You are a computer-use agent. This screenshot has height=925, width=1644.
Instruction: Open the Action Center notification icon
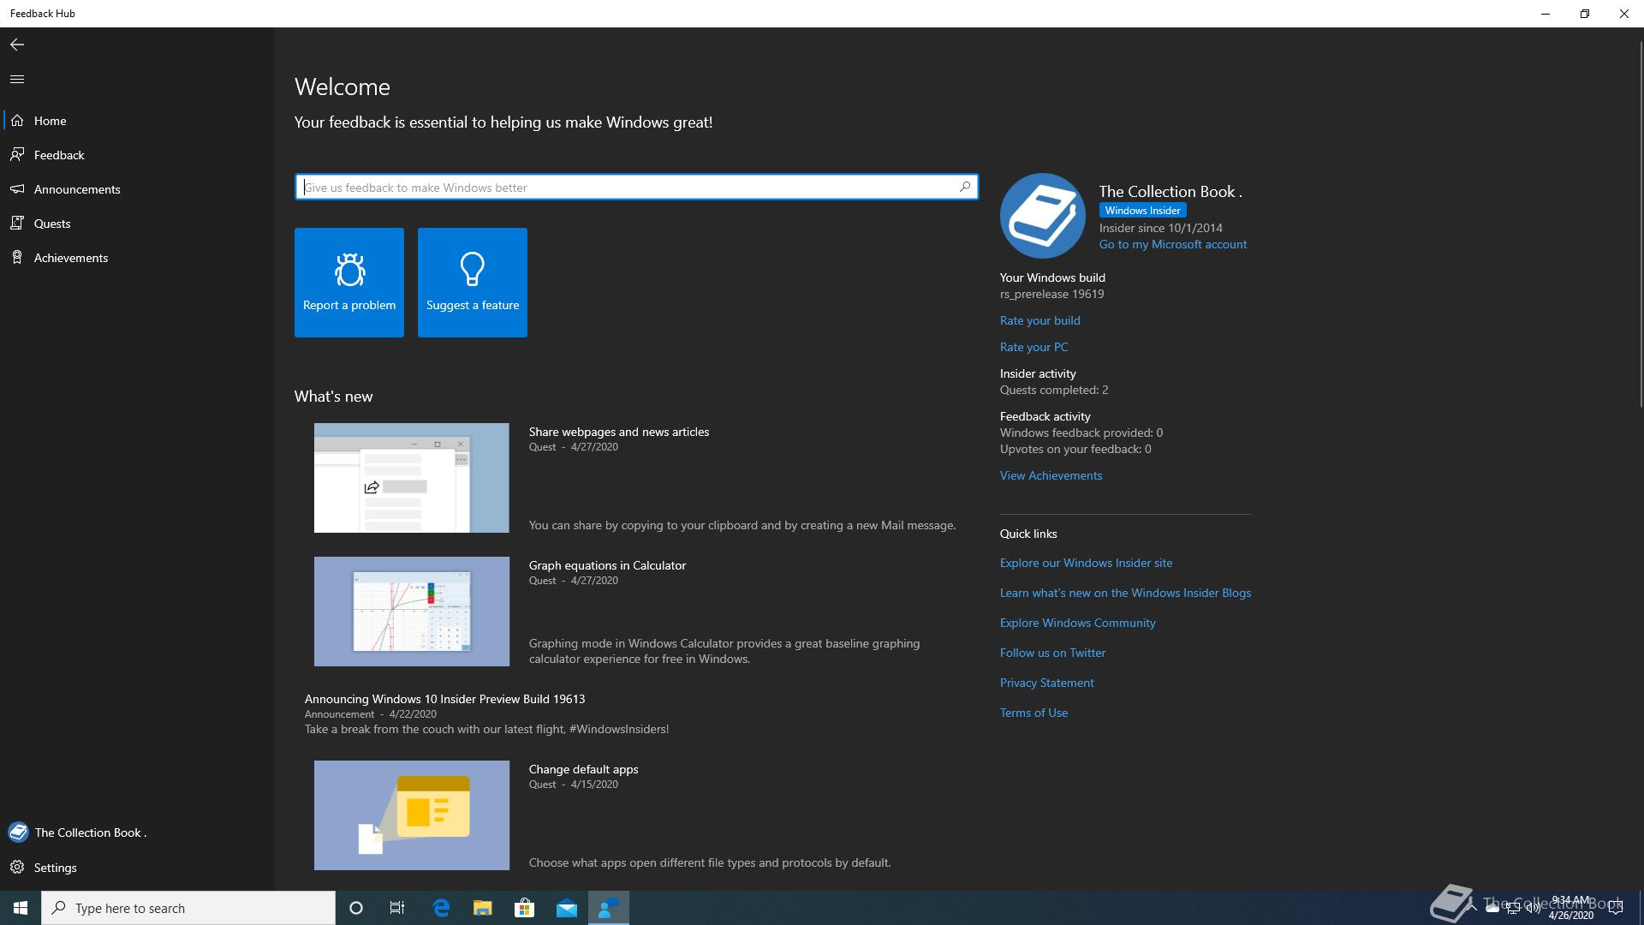click(1616, 908)
